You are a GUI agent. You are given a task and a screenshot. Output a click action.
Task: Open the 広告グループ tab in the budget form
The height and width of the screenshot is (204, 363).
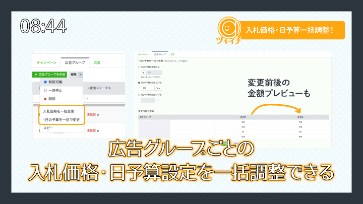pyautogui.click(x=160, y=54)
